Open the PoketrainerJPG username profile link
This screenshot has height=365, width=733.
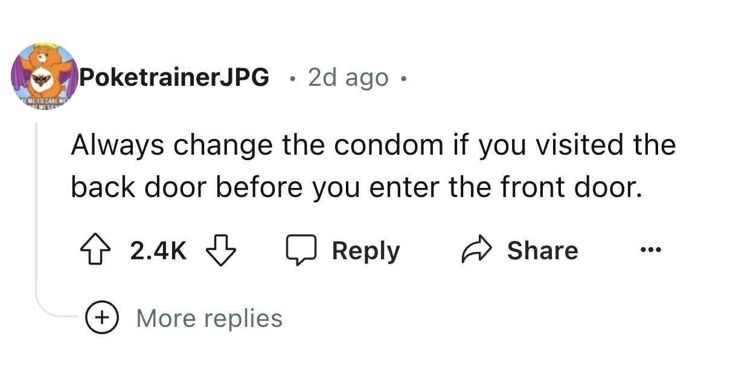(x=174, y=77)
